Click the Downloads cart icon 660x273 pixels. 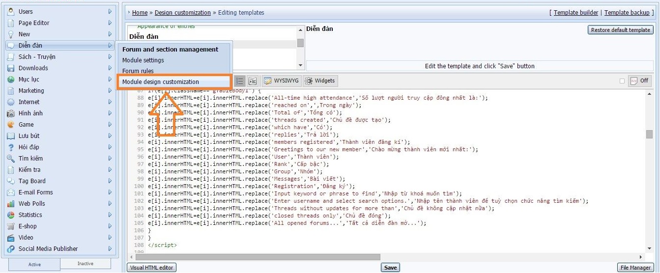(11, 68)
